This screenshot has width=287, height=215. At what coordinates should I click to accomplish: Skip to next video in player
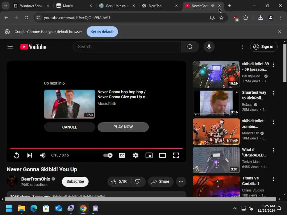pos(30,155)
